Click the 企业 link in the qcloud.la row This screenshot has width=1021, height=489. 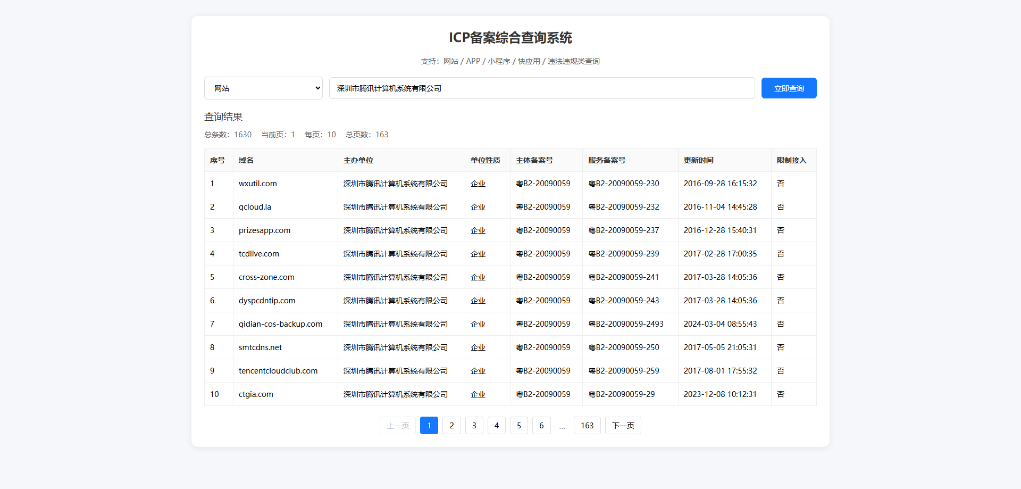click(478, 207)
